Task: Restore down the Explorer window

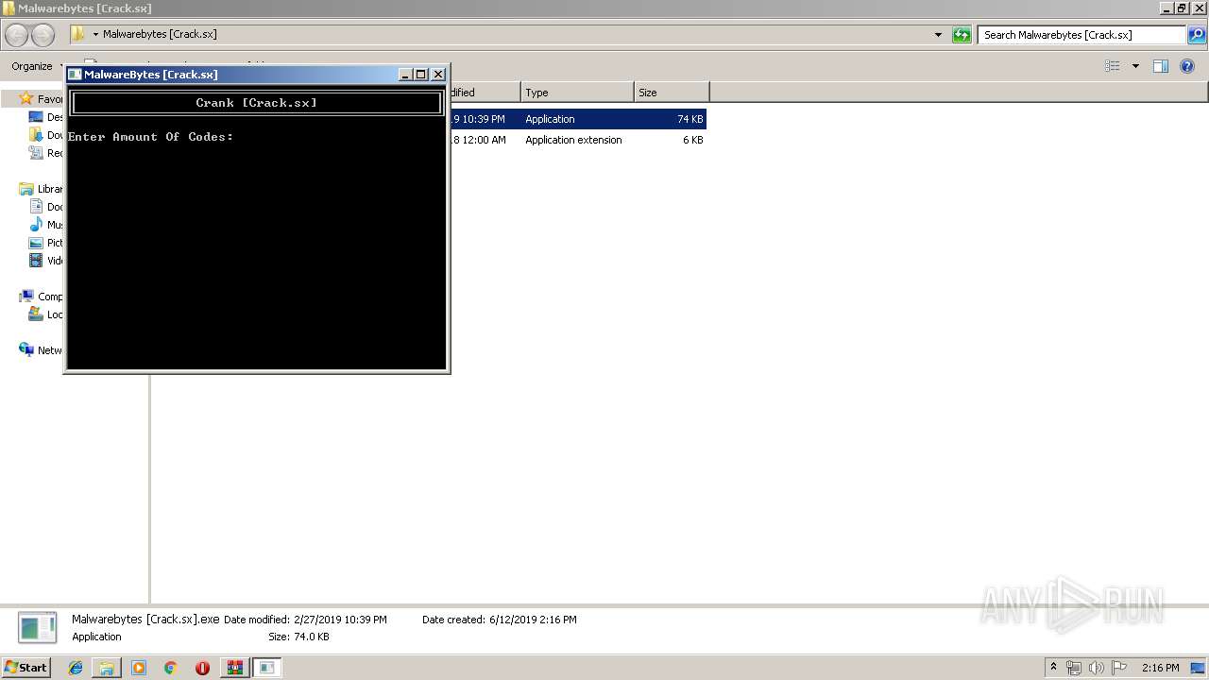Action: coord(1181,8)
